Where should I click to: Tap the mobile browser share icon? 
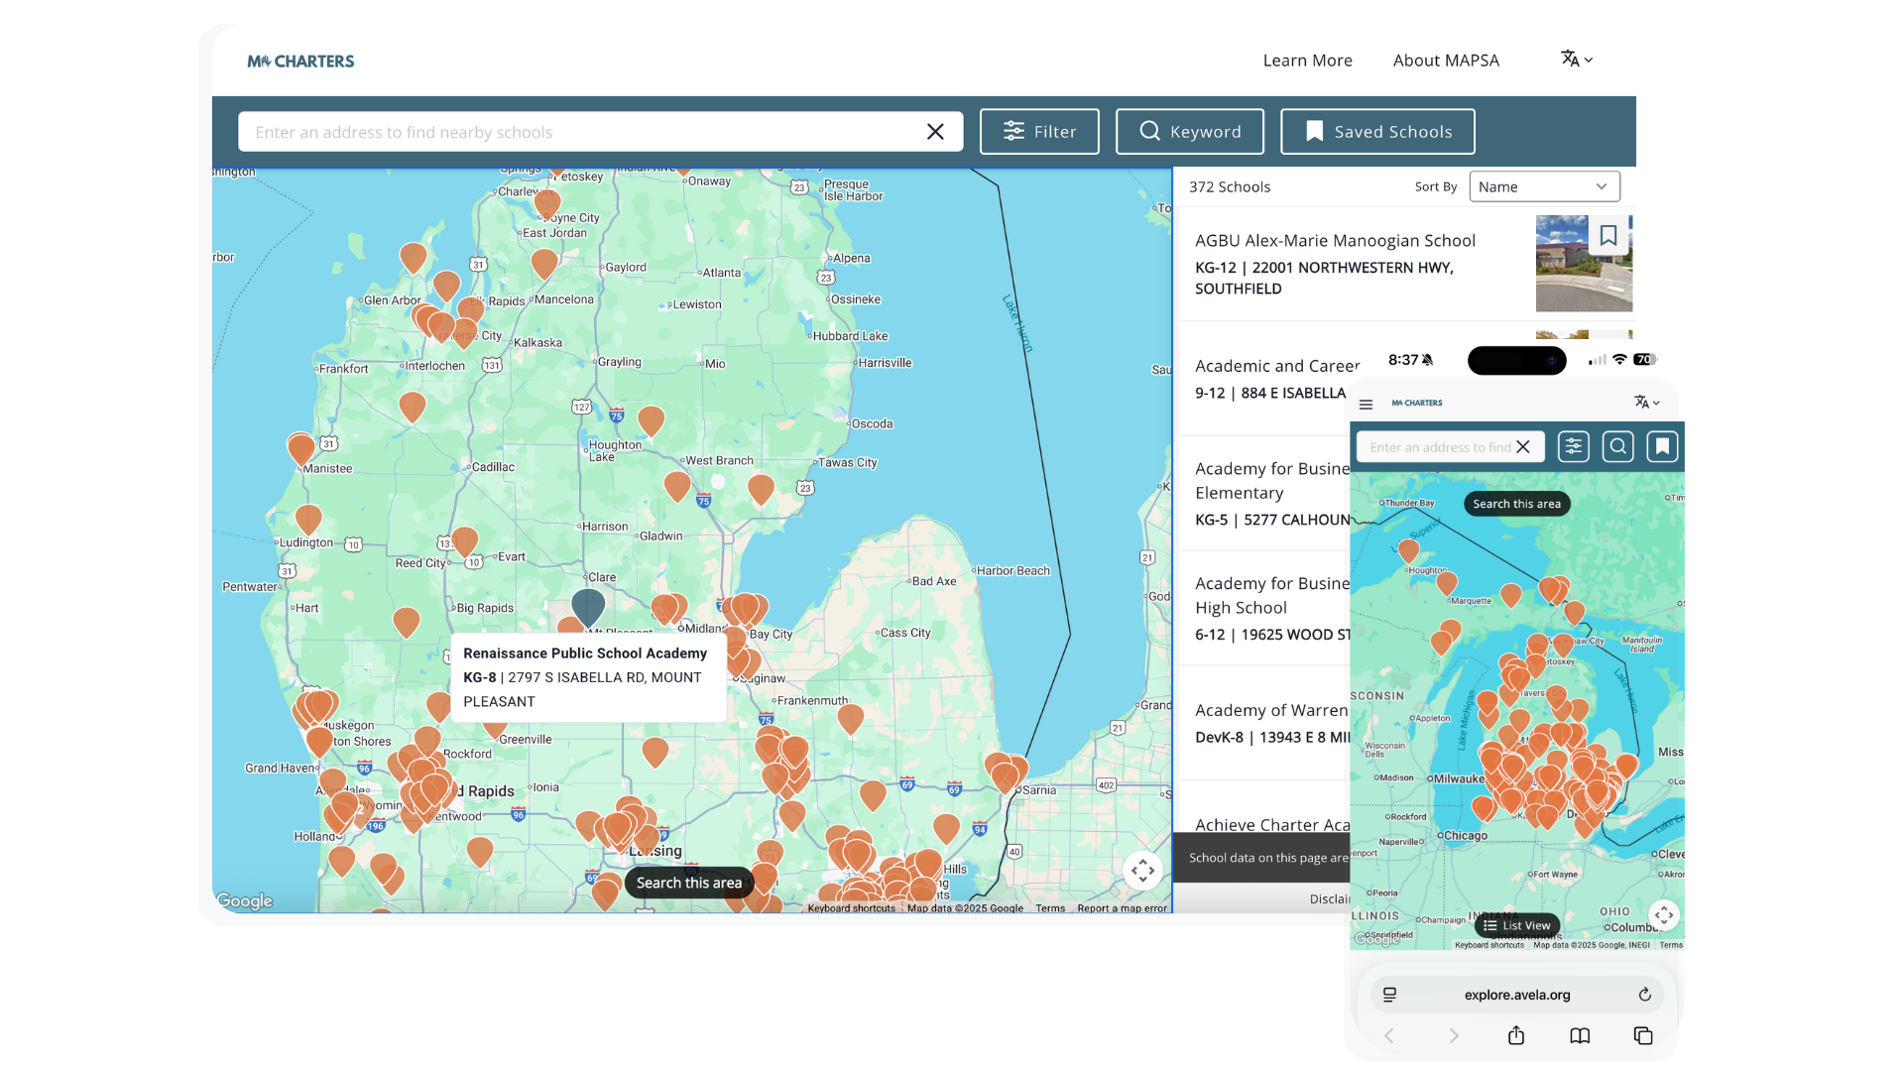pos(1515,1036)
